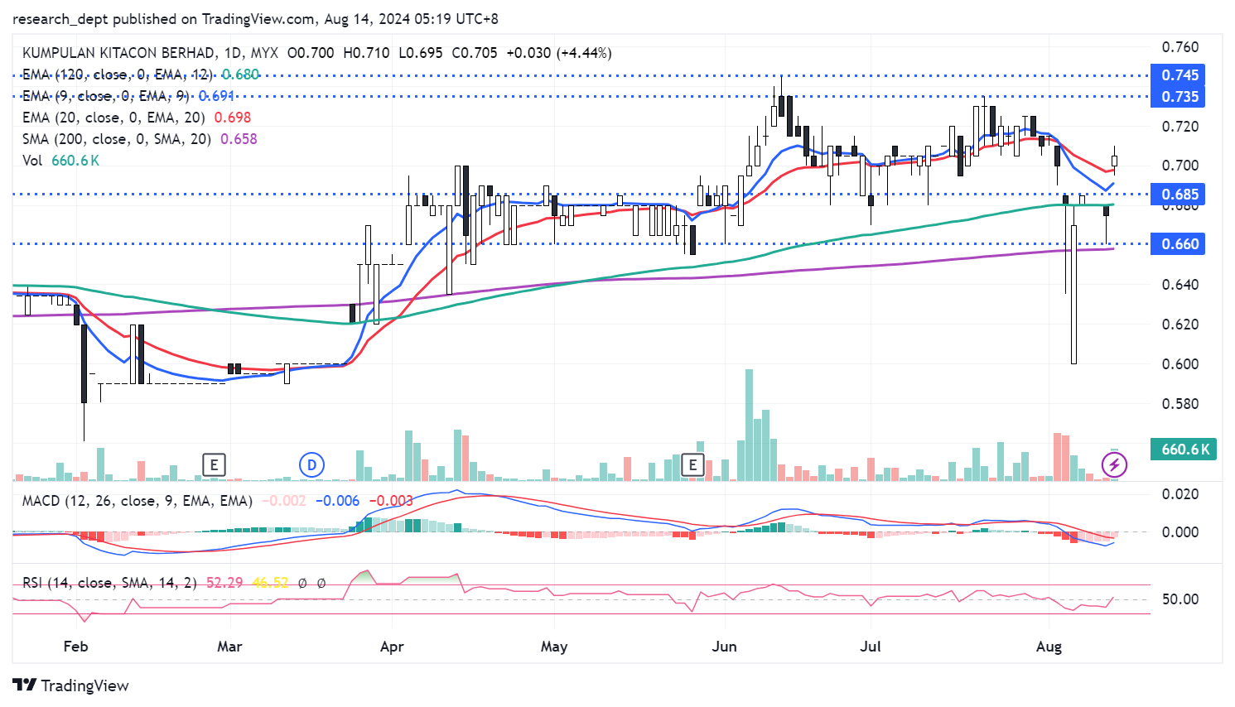Screen dimensions: 1235x707
Task: Click the earnings E marker near March
Action: point(214,465)
